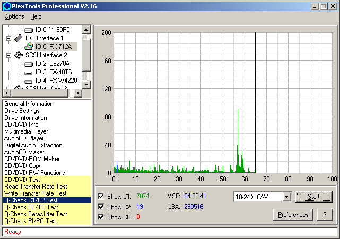The height and width of the screenshot is (239, 340).
Task: Select ID:0 Y160P0 device
Action: pyautogui.click(x=53, y=30)
